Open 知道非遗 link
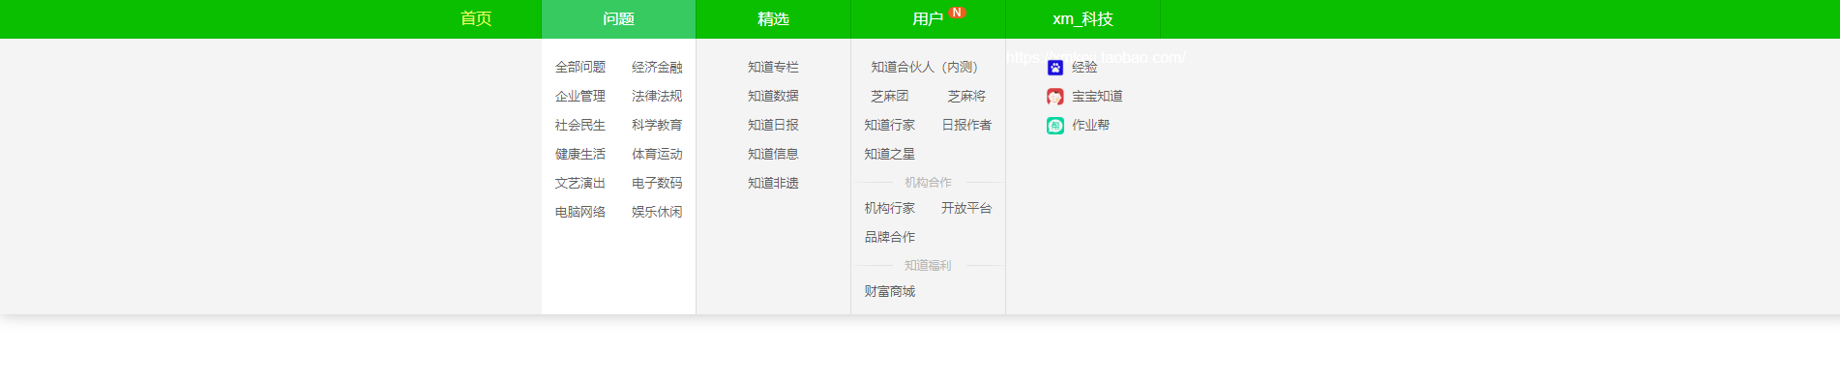The width and height of the screenshot is (1840, 381). [x=773, y=183]
